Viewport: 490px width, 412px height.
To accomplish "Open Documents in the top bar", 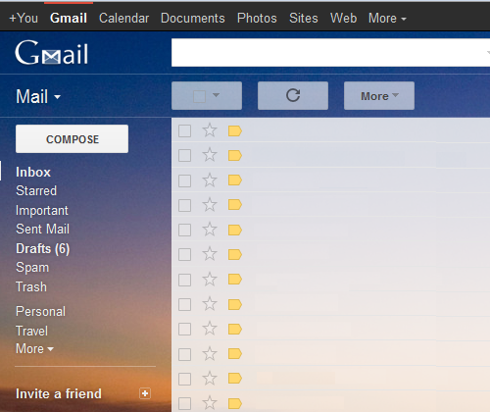I will [193, 19].
